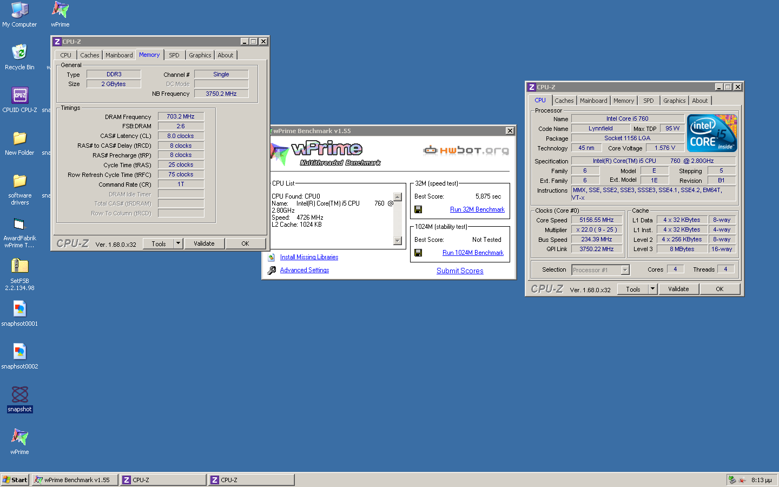Click the up arrow of the CPU List scrollbar
Screen dimensions: 779x487
pyautogui.click(x=398, y=197)
